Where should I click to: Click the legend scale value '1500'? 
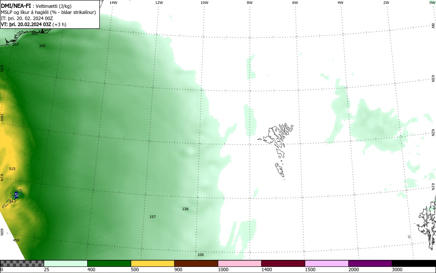310,270
